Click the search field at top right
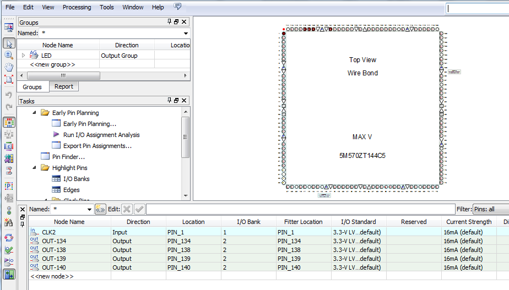 pyautogui.click(x=477, y=8)
